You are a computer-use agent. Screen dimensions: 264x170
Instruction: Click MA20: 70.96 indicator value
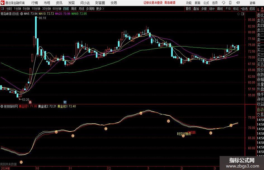(63, 14)
